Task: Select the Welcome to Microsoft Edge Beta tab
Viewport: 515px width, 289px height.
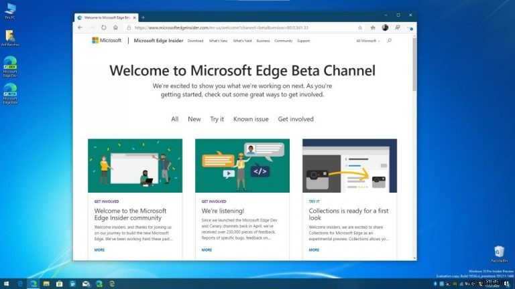Action: pyautogui.click(x=106, y=17)
